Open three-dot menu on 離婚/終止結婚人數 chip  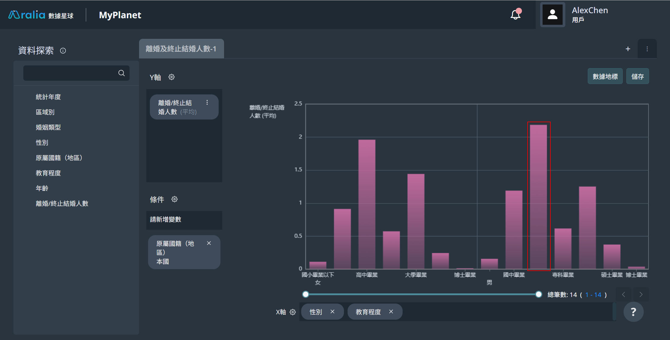[207, 102]
